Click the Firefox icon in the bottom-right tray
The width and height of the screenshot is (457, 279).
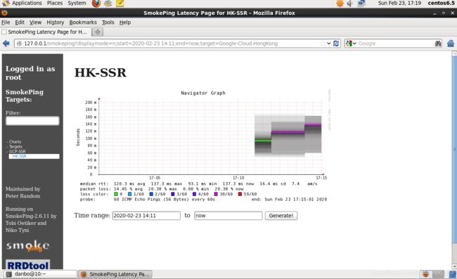(426, 274)
